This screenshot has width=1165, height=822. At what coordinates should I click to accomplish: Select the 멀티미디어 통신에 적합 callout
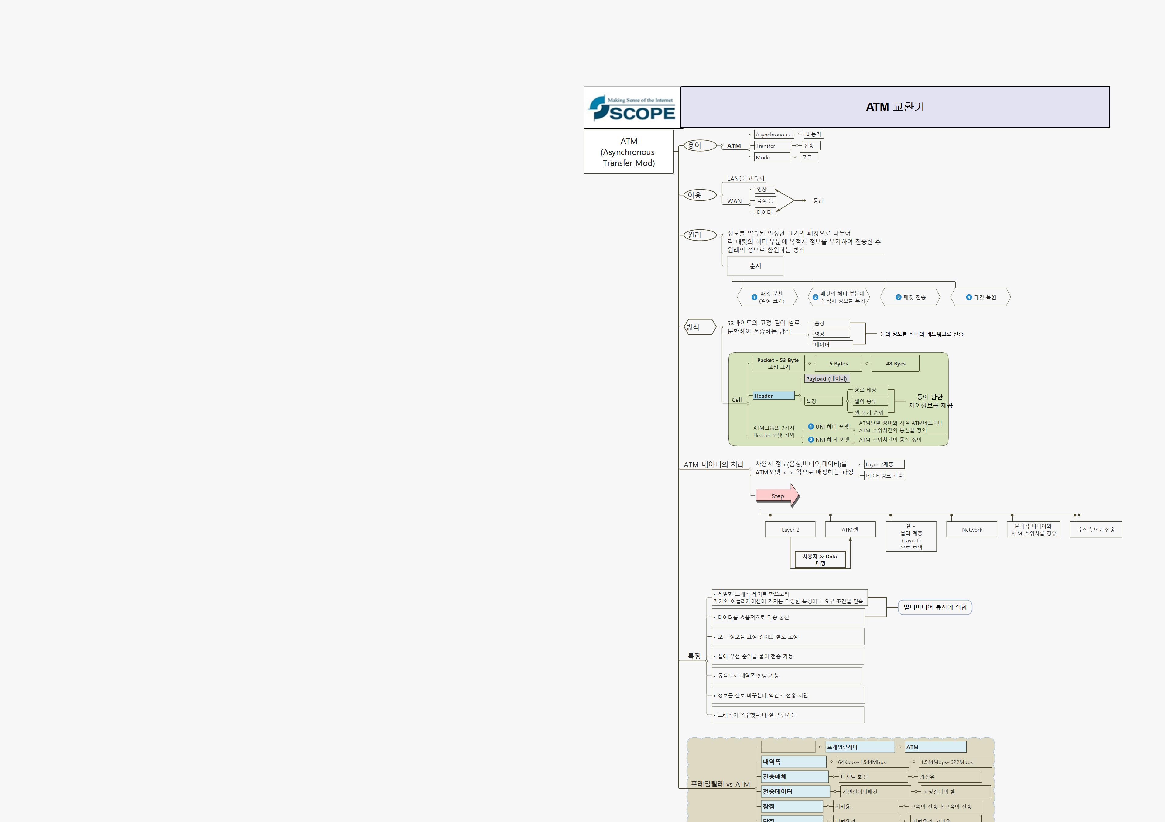tap(935, 607)
